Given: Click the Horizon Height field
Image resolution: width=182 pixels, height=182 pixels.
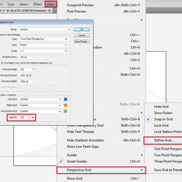Looking at the screenshot, I should (x=26, y=81).
